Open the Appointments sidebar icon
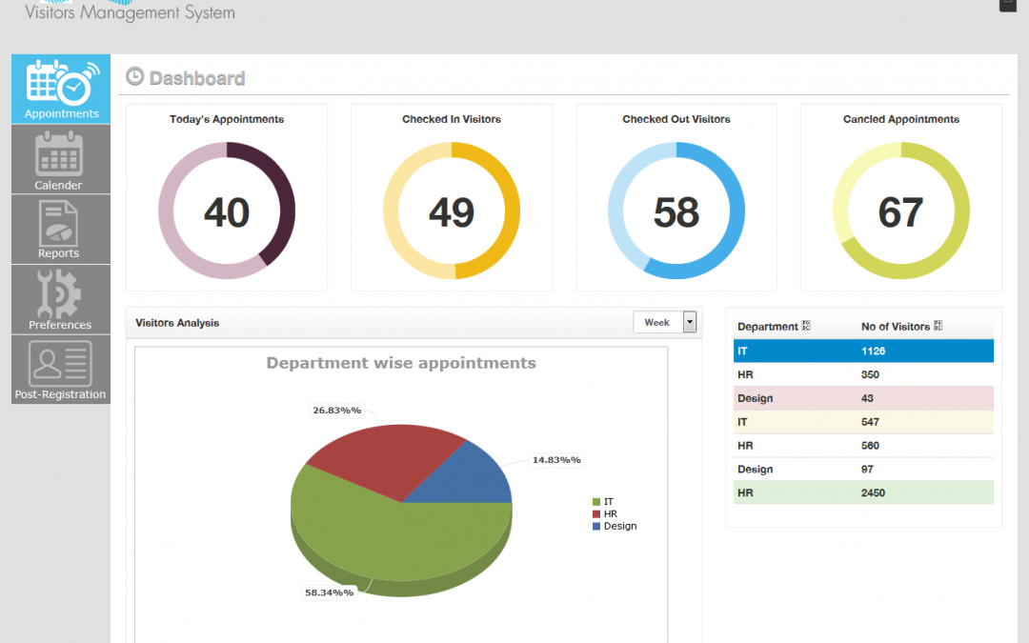 point(61,89)
